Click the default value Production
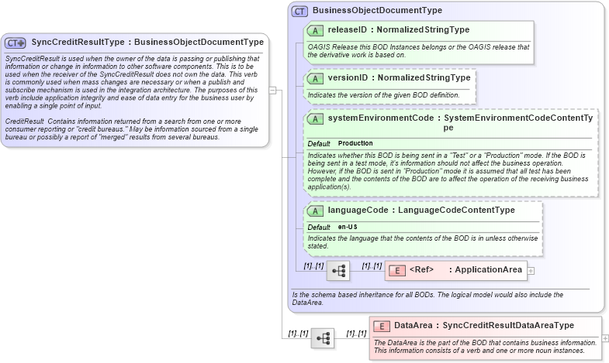609x363 pixels. [x=355, y=143]
